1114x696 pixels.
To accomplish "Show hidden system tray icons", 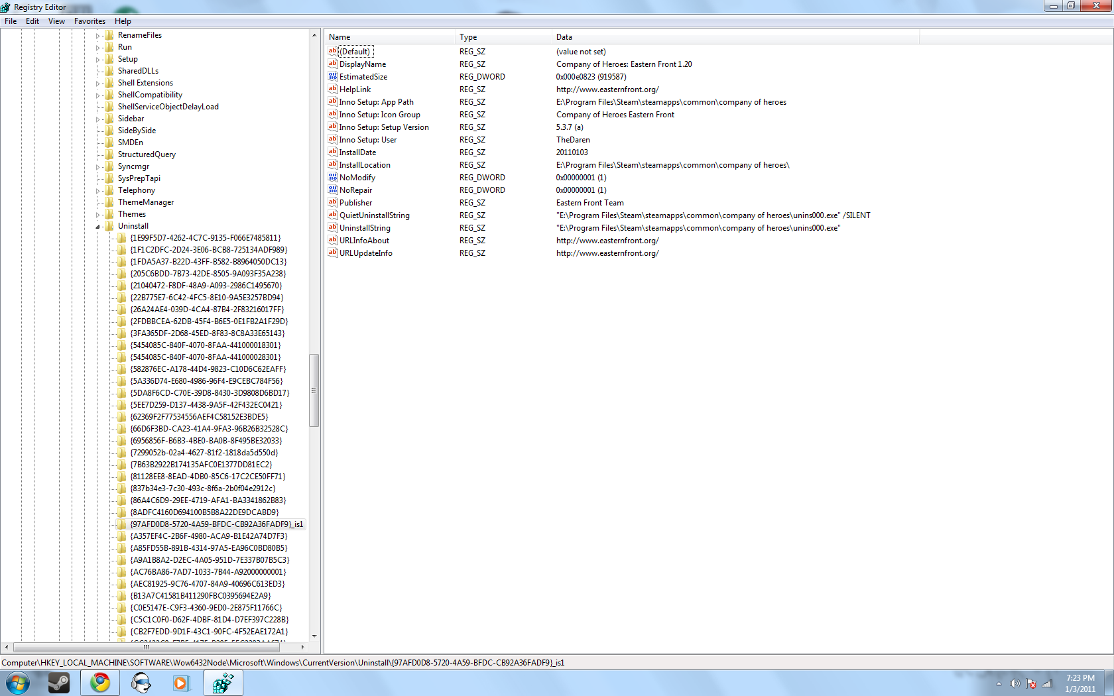I will coord(999,683).
